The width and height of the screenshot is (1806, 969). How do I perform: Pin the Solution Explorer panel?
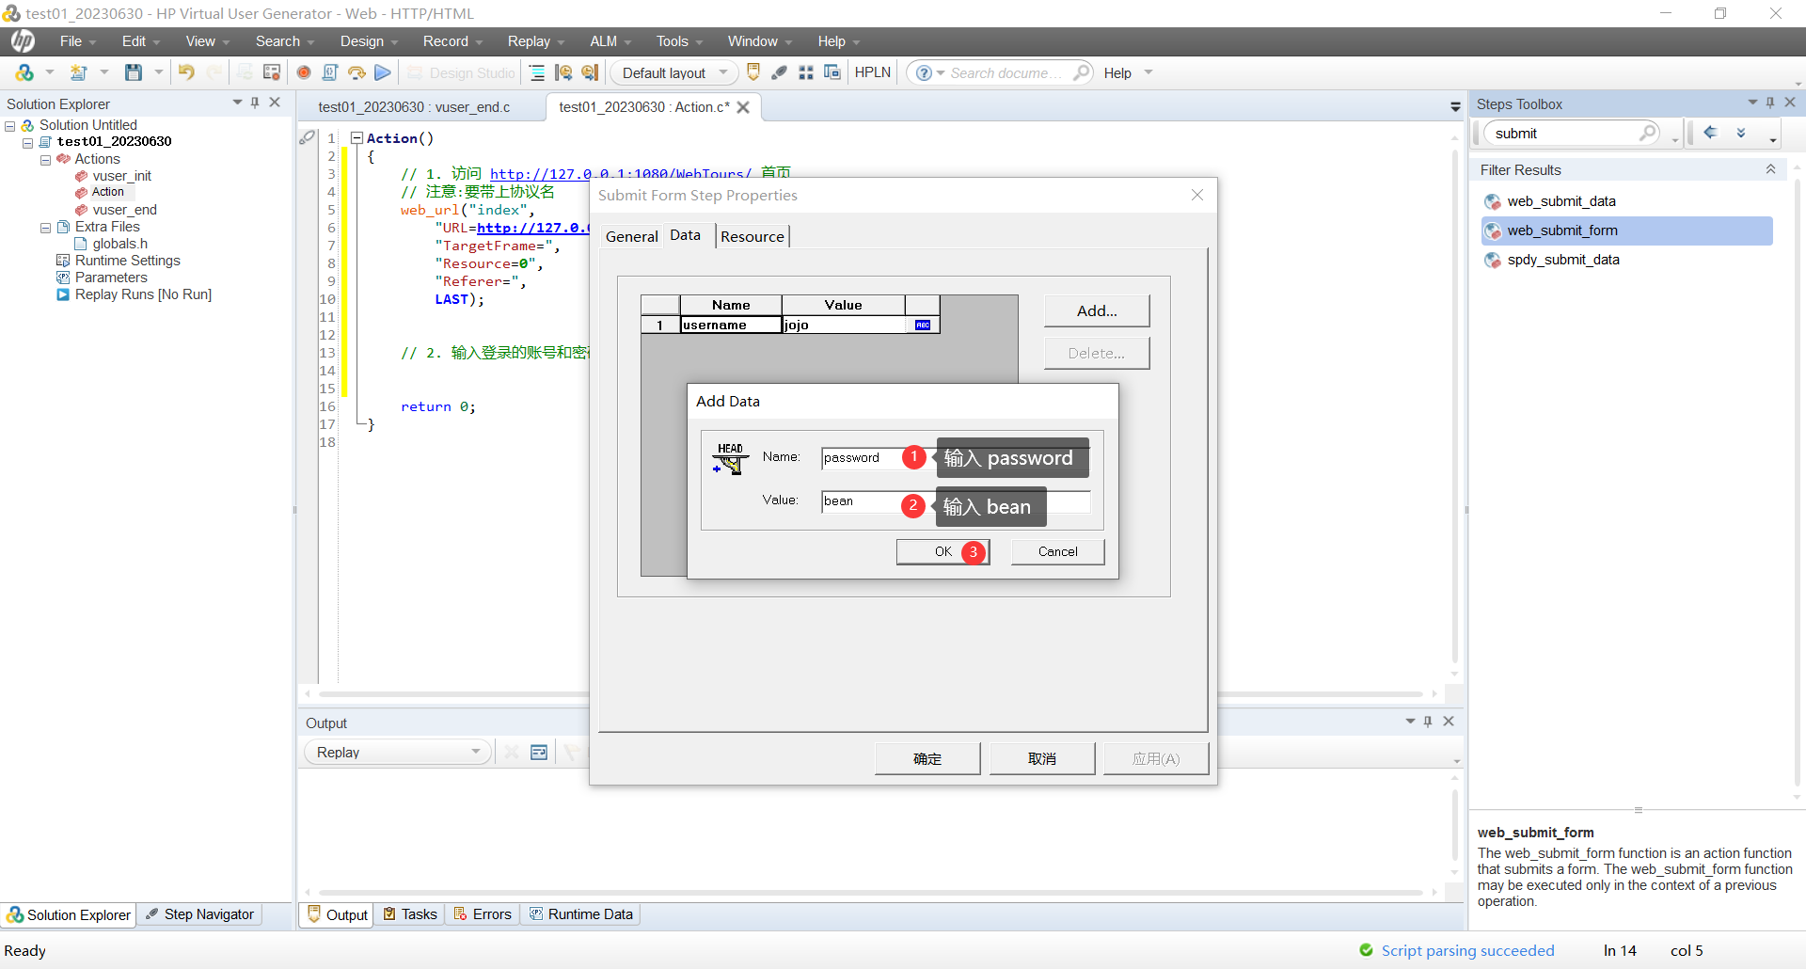(x=255, y=103)
